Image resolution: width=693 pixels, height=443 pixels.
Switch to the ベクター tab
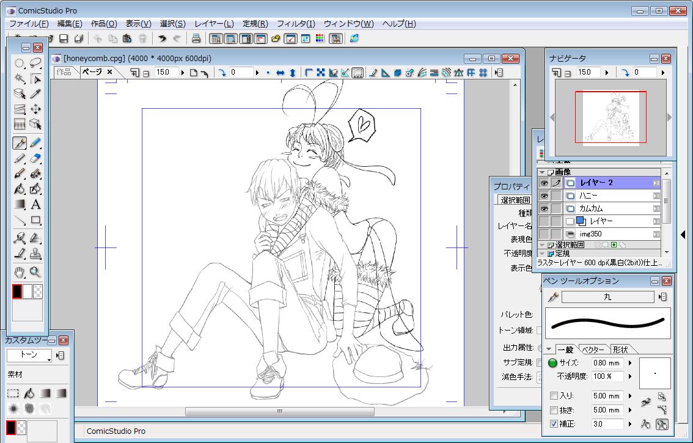pos(593,350)
